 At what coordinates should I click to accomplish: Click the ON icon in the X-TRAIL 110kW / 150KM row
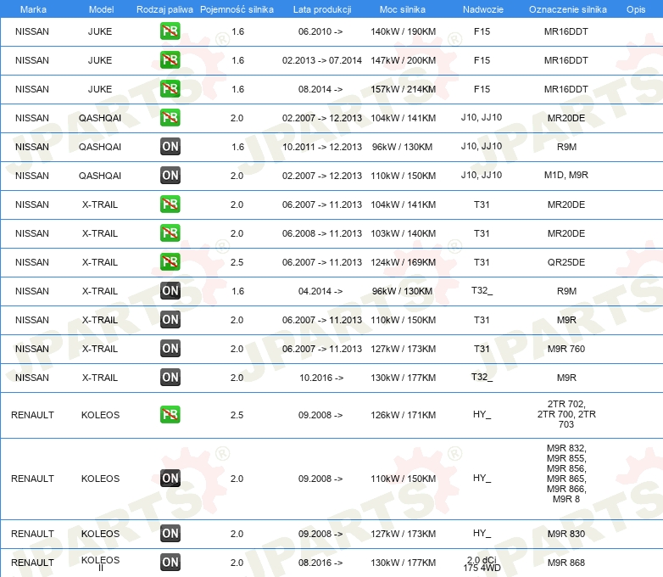pyautogui.click(x=170, y=320)
